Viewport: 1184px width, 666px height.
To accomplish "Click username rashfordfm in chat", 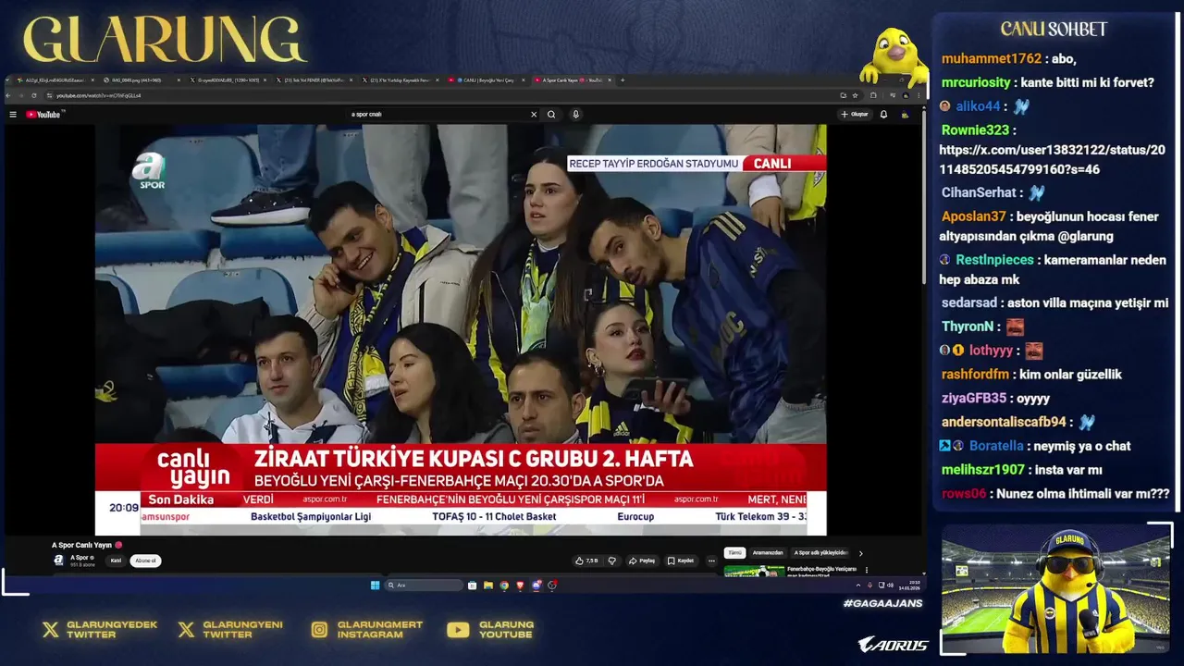I will pyautogui.click(x=975, y=375).
